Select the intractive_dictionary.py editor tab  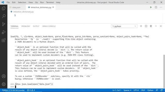click(41, 7)
